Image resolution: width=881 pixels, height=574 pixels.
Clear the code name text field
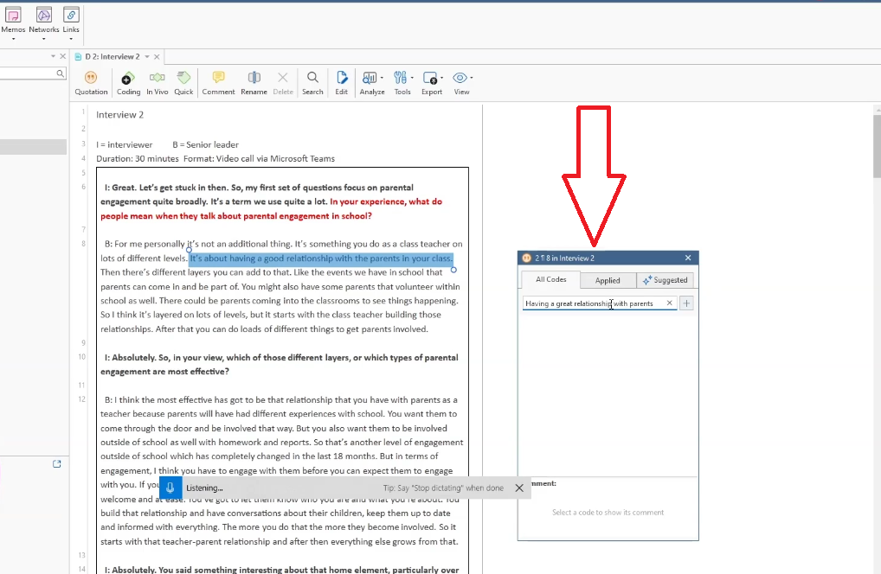[x=669, y=303]
